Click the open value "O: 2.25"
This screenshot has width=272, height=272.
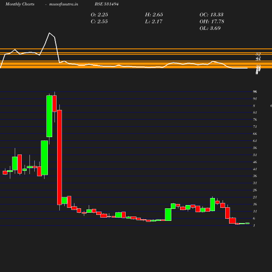point(99,15)
